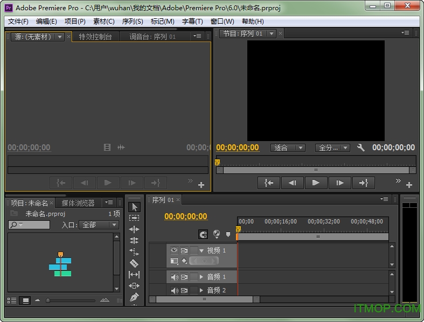This screenshot has width=424, height=322.
Task: Mute the 音频 1 track speaker
Action: [174, 277]
